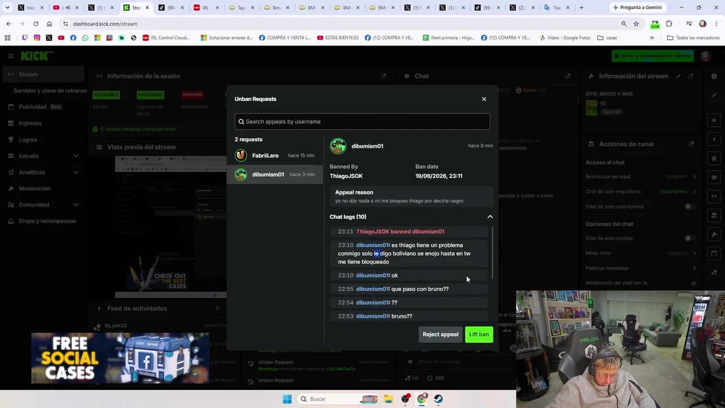Open Publicidad in the sidebar
725x408 pixels.
click(x=44, y=107)
